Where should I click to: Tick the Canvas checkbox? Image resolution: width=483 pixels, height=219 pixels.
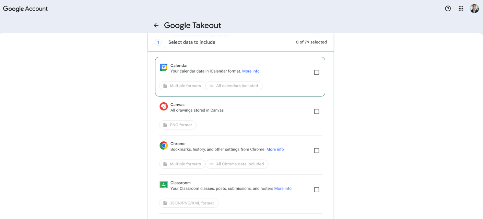(317, 112)
